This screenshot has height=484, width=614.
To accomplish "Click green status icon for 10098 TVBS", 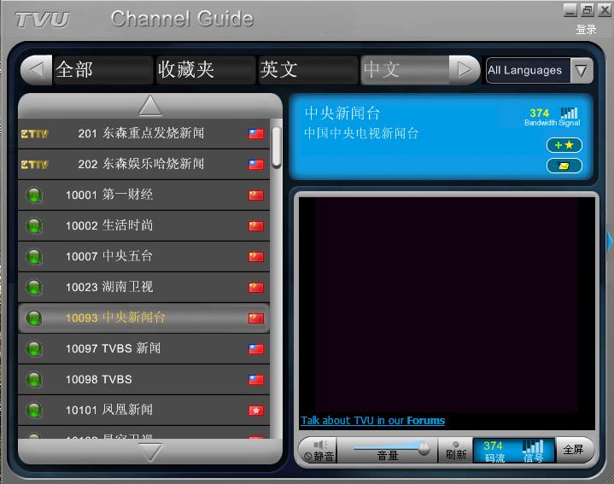I will 34,379.
